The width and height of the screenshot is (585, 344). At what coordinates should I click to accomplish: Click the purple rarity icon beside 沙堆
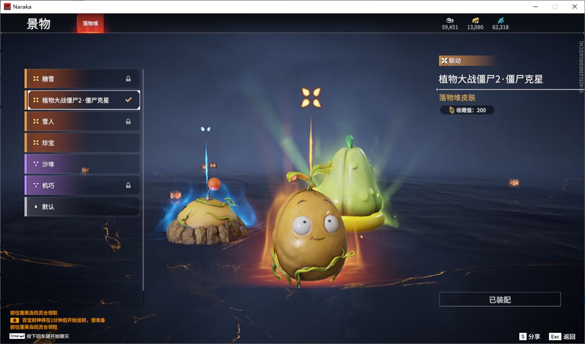click(x=36, y=164)
